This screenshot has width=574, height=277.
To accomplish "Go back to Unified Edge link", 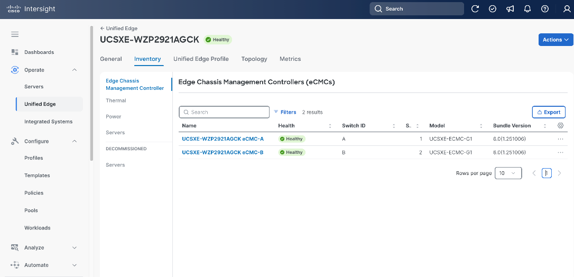I will (118, 28).
